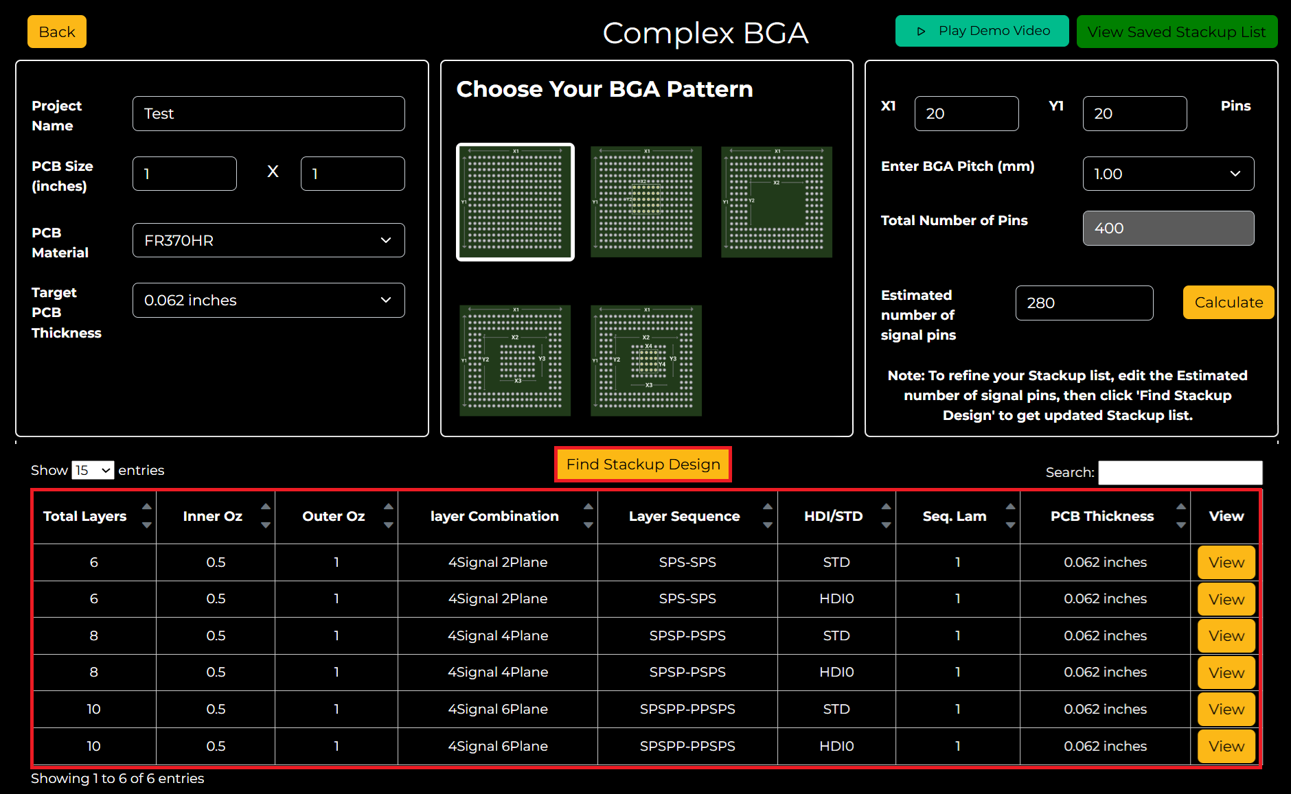The width and height of the screenshot is (1291, 794).
Task: Sort by PCB Thickness column arrows
Action: tap(1181, 515)
